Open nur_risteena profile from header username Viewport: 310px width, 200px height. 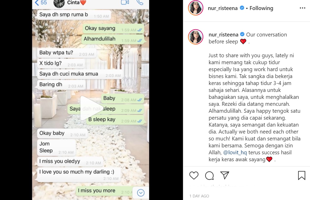(223, 8)
